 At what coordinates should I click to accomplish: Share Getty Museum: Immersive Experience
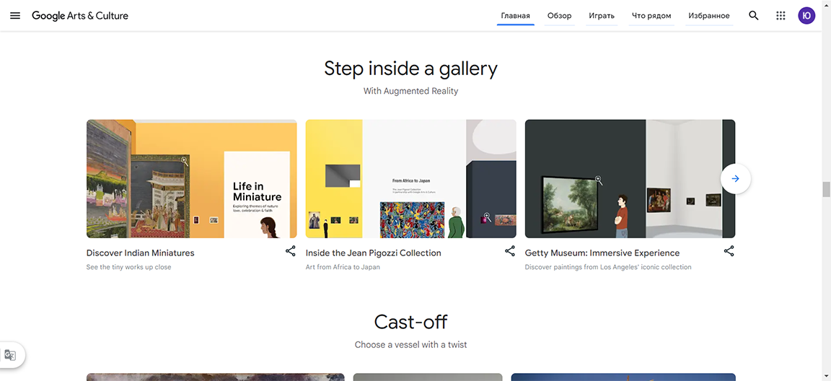tap(729, 251)
